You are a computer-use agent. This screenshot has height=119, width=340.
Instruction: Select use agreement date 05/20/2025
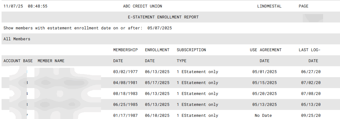tap(265, 94)
